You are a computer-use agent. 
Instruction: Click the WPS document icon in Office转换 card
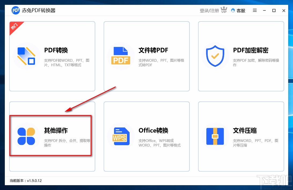click(121, 136)
